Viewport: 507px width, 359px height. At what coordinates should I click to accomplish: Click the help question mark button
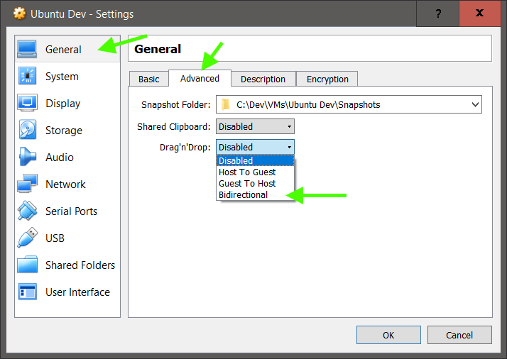pyautogui.click(x=438, y=13)
